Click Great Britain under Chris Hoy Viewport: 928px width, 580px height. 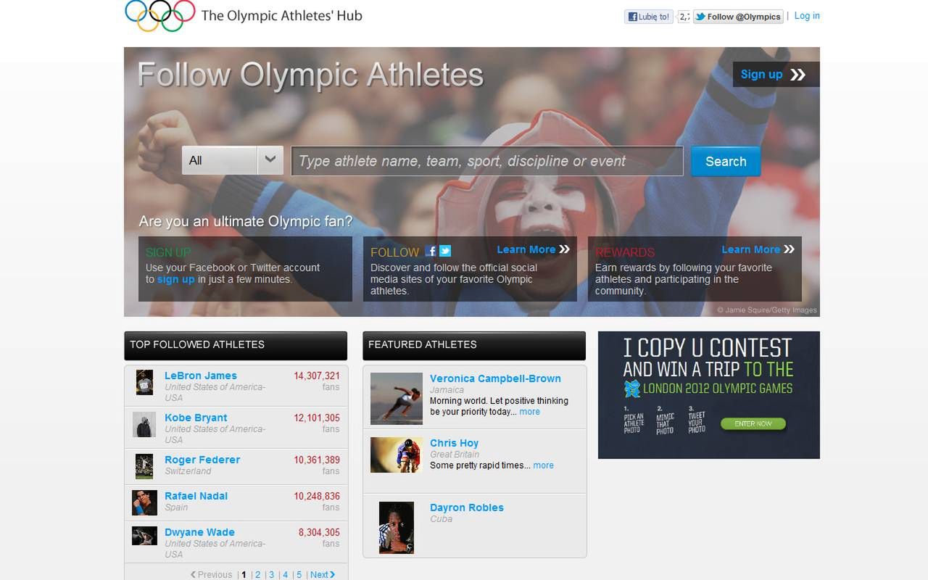(x=455, y=455)
